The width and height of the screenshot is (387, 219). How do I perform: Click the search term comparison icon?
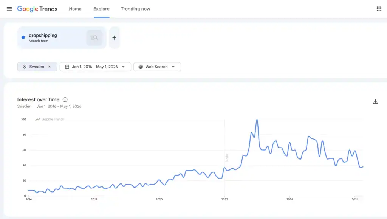94,38
